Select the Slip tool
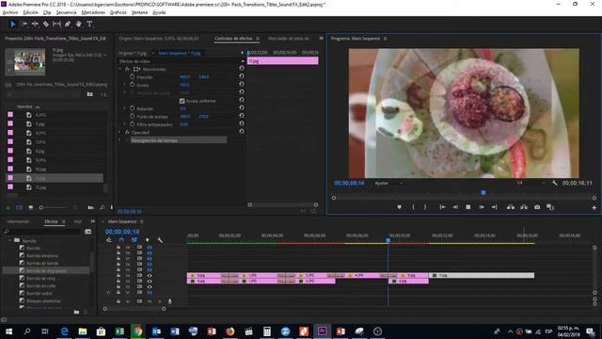 point(56,24)
